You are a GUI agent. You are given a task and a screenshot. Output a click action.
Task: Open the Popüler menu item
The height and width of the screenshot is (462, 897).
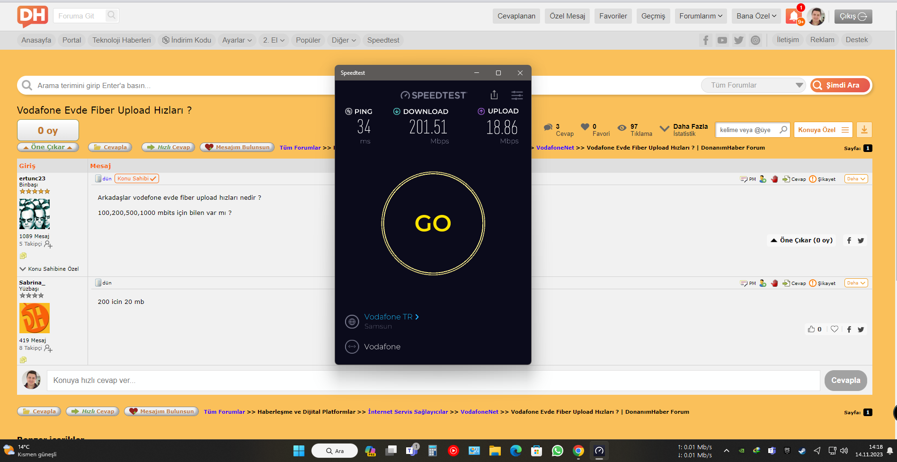[308, 40]
